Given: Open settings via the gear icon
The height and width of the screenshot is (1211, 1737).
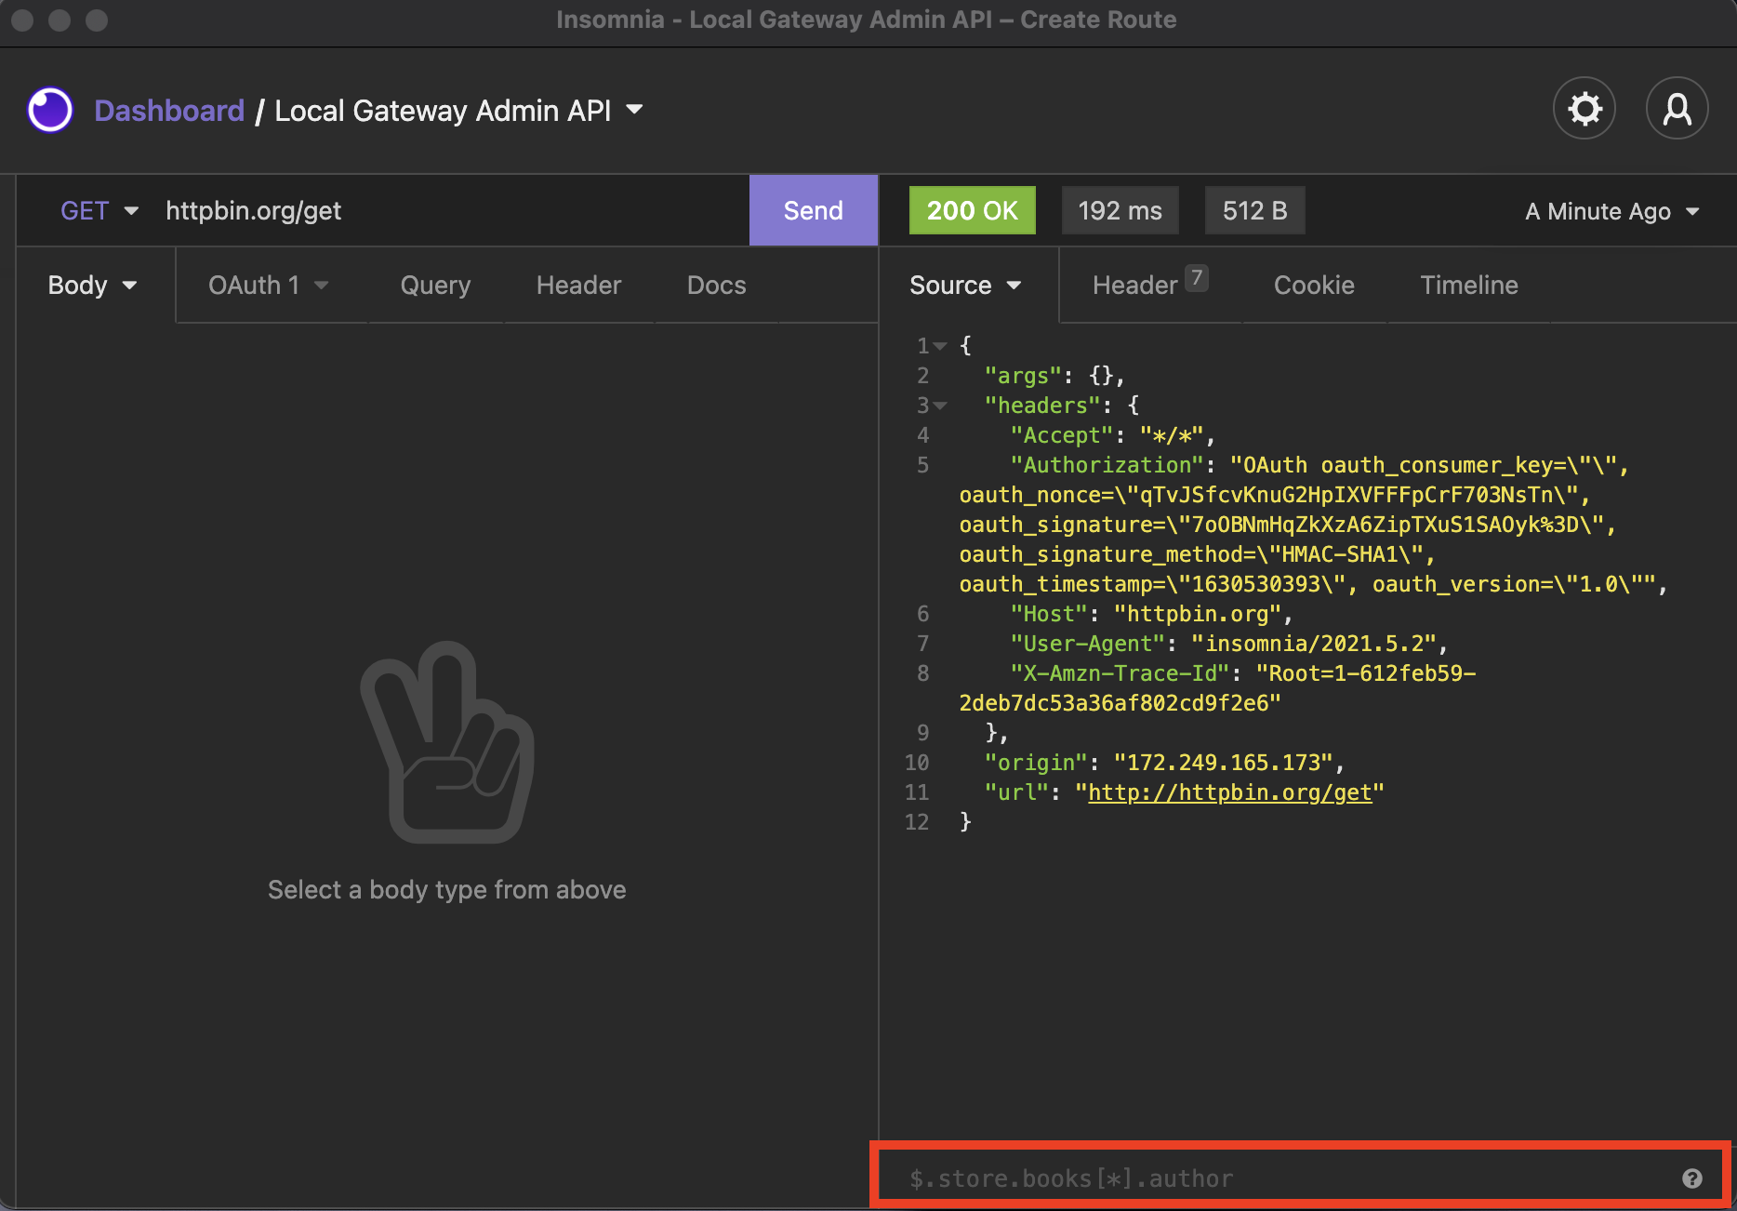Looking at the screenshot, I should (x=1585, y=109).
